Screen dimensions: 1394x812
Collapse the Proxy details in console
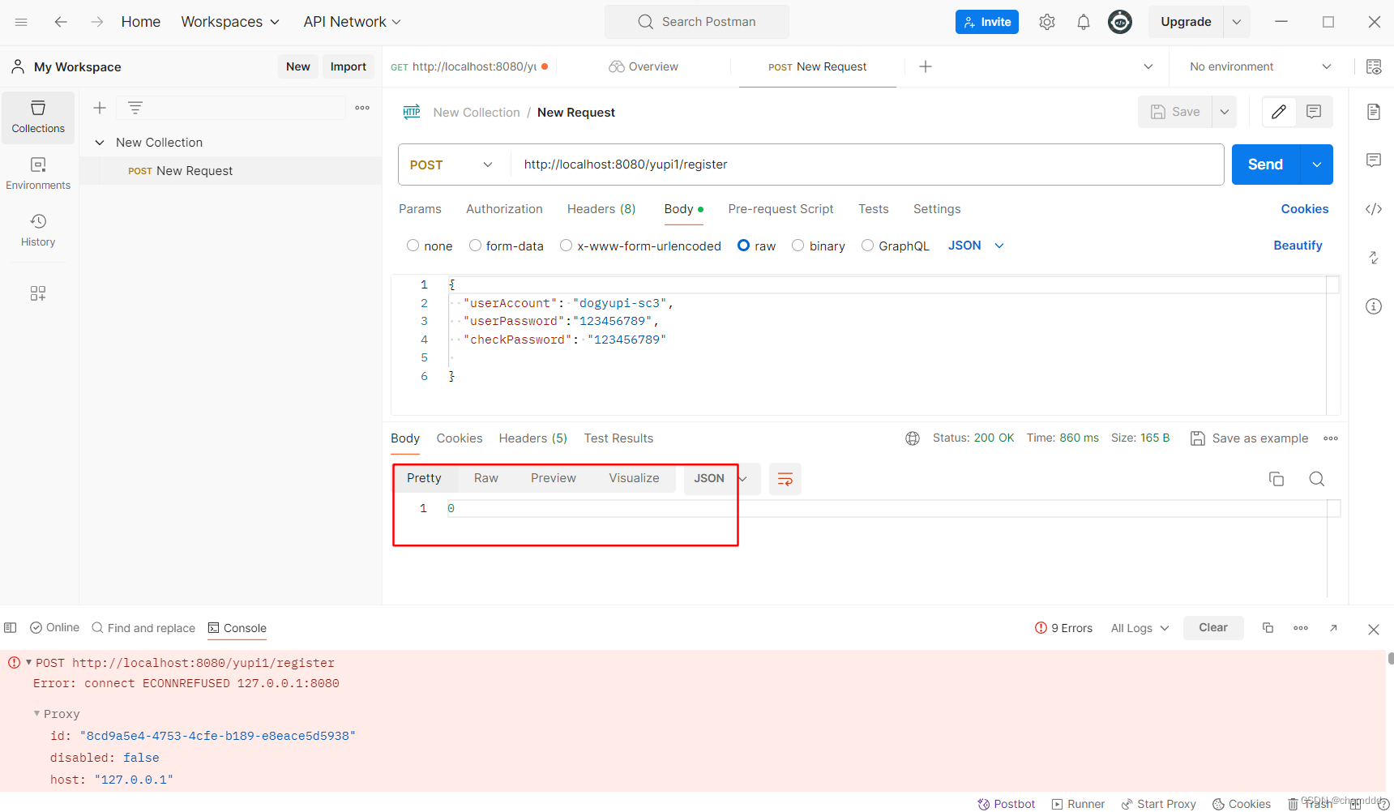point(36,713)
